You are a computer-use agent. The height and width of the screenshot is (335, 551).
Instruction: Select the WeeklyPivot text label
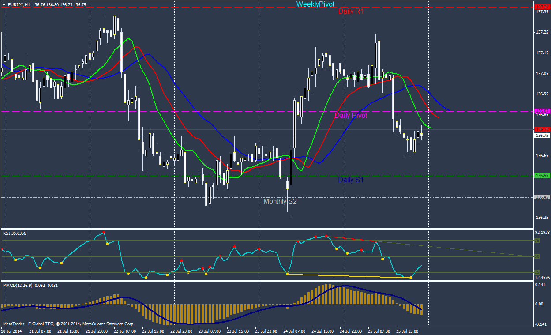point(315,4)
